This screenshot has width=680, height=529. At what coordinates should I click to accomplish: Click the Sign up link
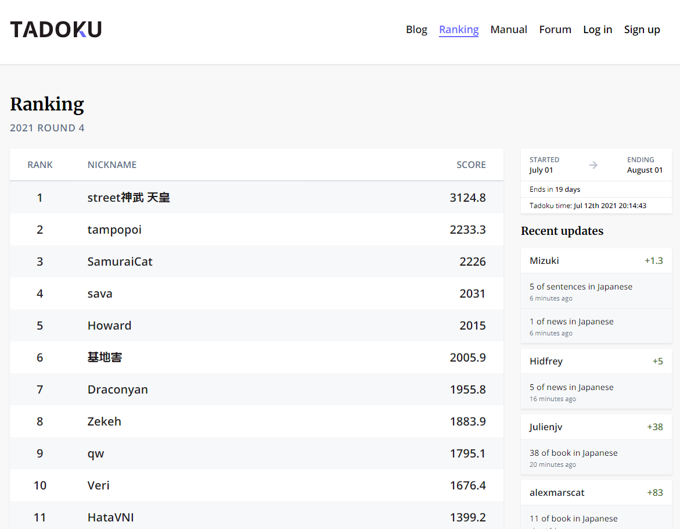tap(642, 30)
